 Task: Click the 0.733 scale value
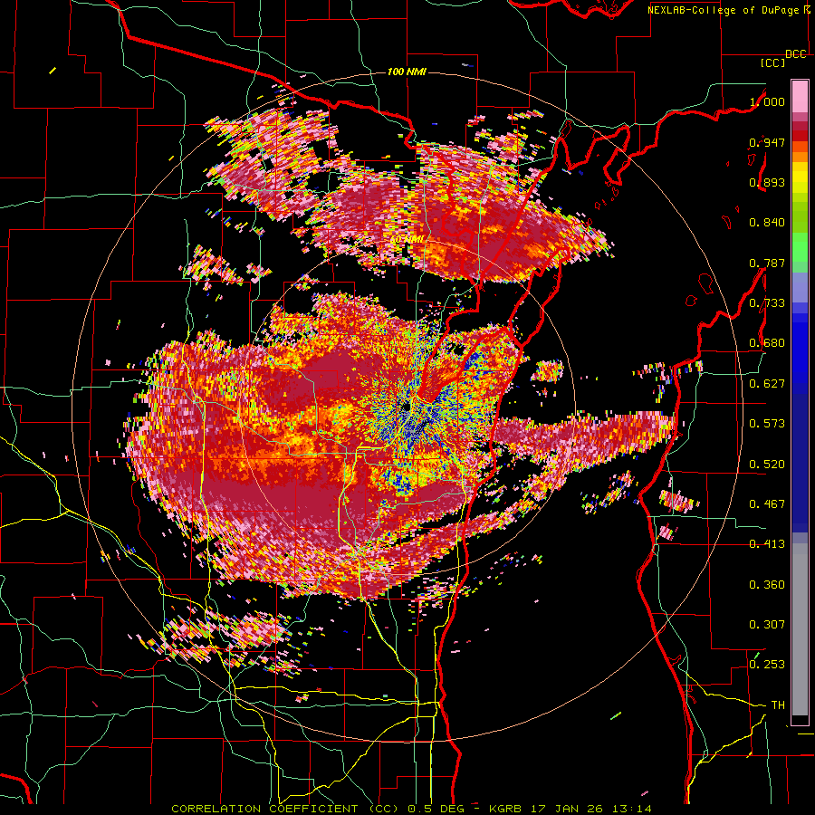(767, 303)
